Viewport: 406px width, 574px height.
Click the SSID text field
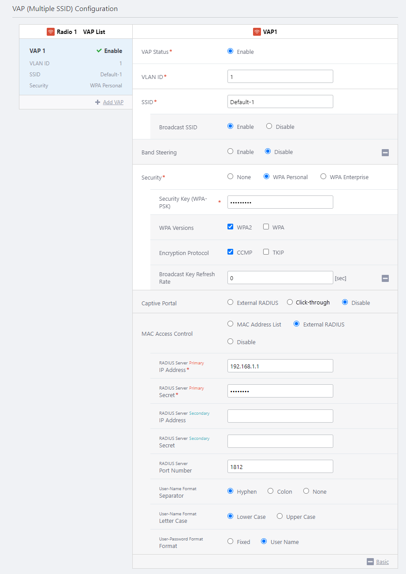(x=280, y=101)
